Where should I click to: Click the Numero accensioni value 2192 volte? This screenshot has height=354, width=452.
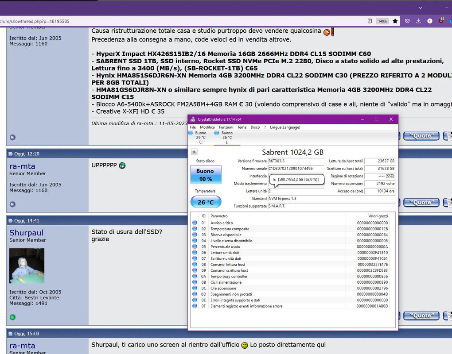point(380,184)
